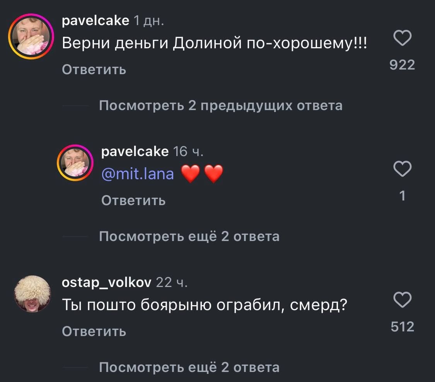Viewport: 435px width, 382px height.
Task: Reply to the "Верни деньги Долиной" comment
Action: (94, 70)
